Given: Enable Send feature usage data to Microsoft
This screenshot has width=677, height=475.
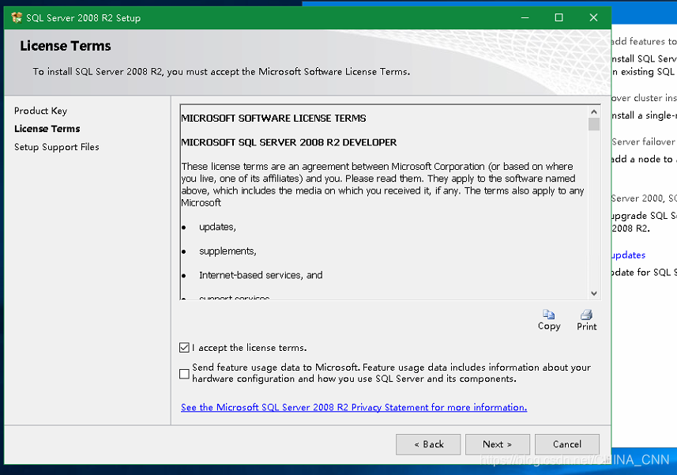Looking at the screenshot, I should (x=184, y=374).
